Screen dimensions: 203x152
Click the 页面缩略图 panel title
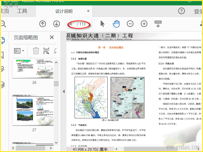(x=26, y=37)
